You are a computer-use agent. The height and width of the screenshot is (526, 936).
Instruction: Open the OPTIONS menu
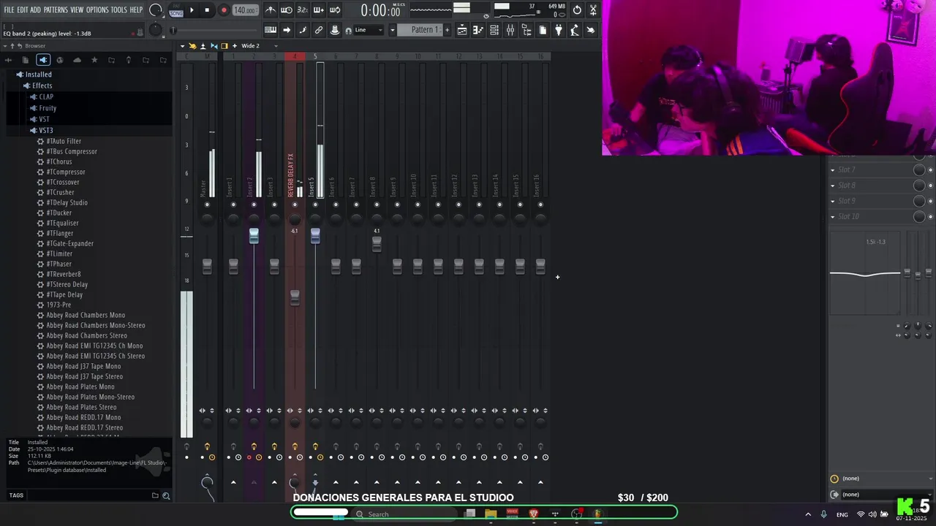pyautogui.click(x=97, y=10)
